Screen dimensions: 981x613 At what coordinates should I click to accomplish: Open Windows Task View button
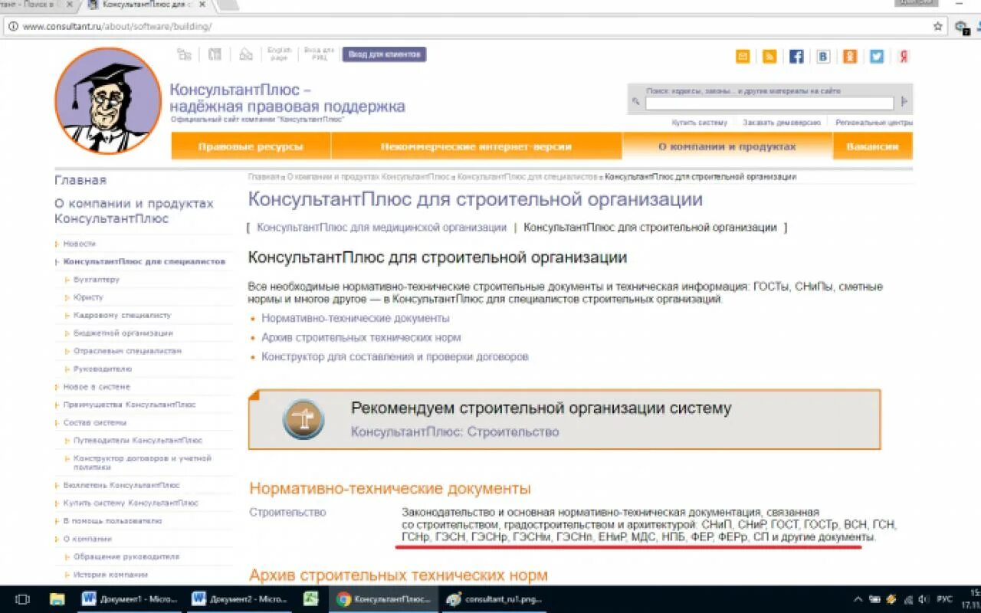tap(22, 599)
